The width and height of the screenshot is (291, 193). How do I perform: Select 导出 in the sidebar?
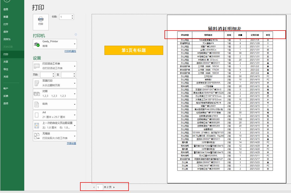[6, 69]
